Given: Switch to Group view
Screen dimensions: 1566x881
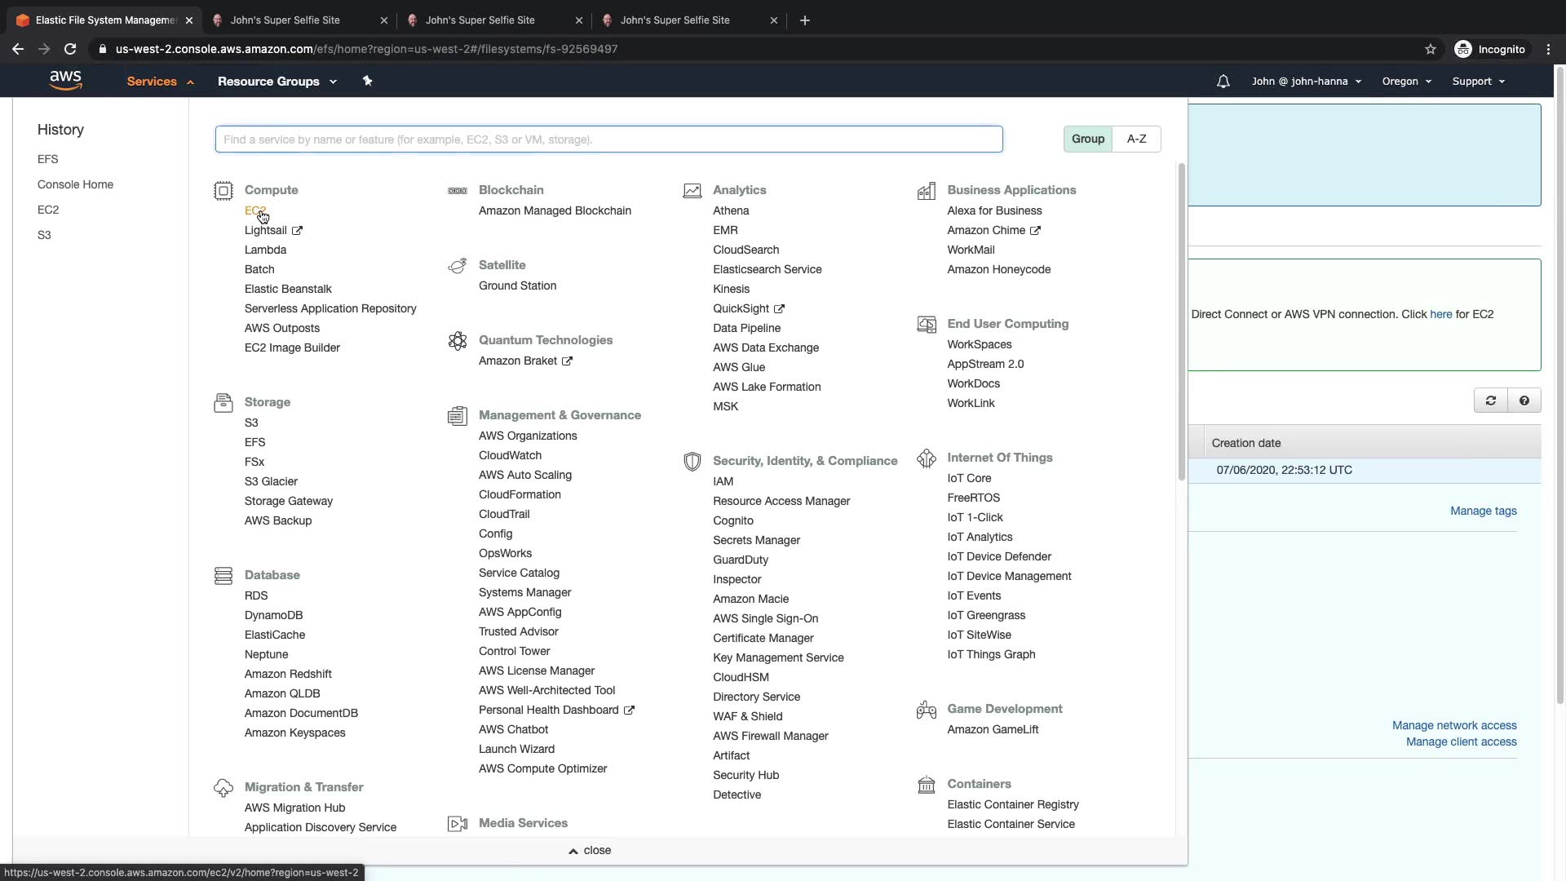Looking at the screenshot, I should (x=1087, y=139).
